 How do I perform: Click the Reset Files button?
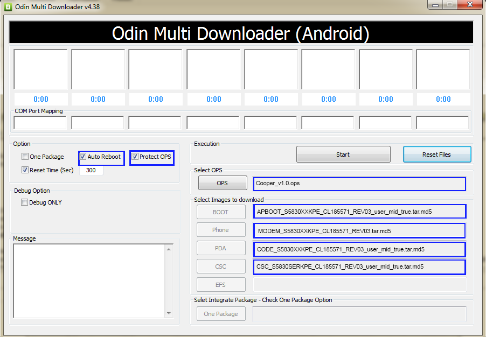(437, 155)
